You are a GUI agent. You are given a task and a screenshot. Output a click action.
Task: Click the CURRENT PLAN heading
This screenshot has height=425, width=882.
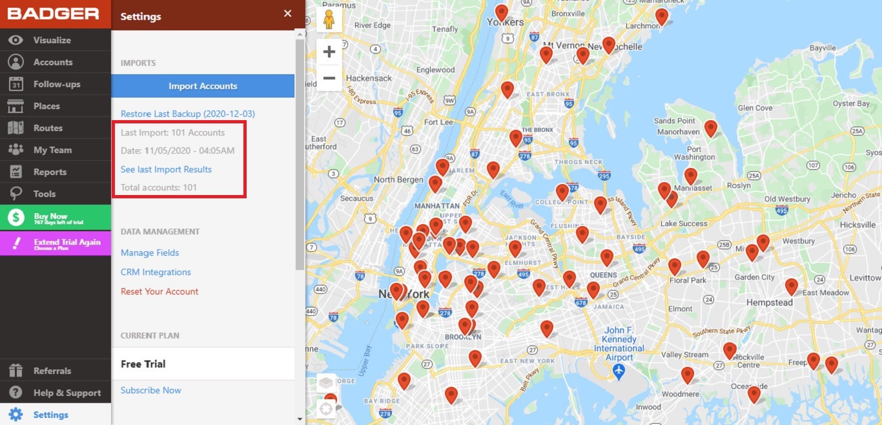(x=150, y=335)
